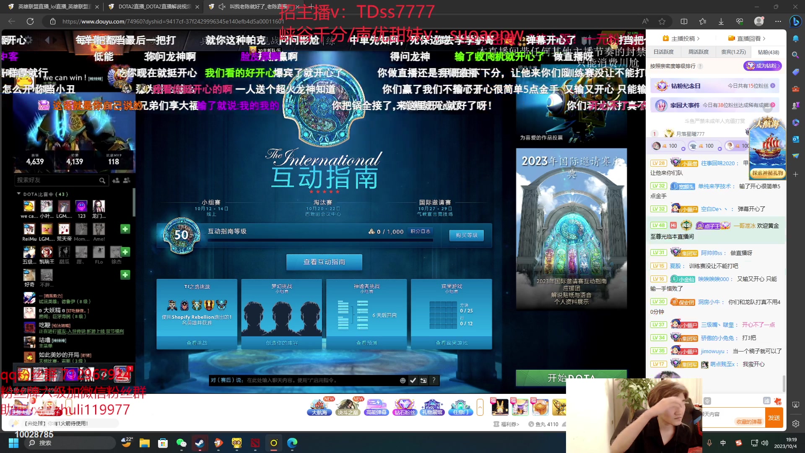Click the Dota friends list scrollbar
This screenshot has width=805, height=453.
pyautogui.click(x=134, y=202)
